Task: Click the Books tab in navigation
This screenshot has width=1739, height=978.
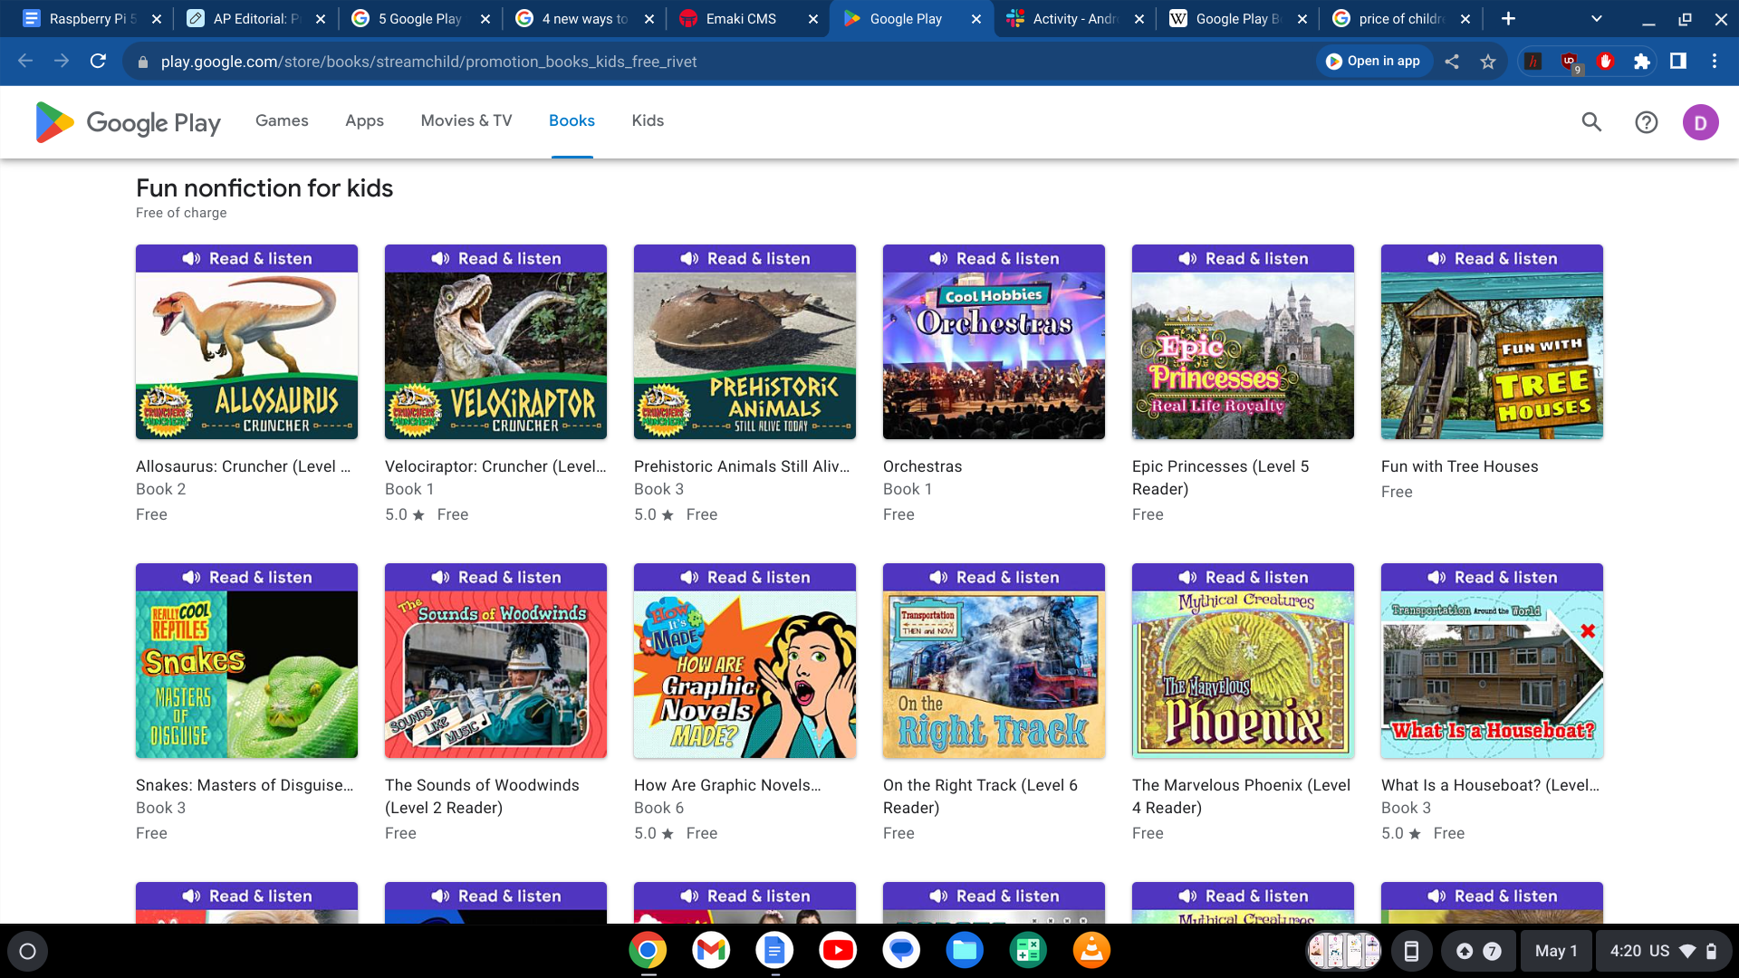Action: click(x=571, y=120)
